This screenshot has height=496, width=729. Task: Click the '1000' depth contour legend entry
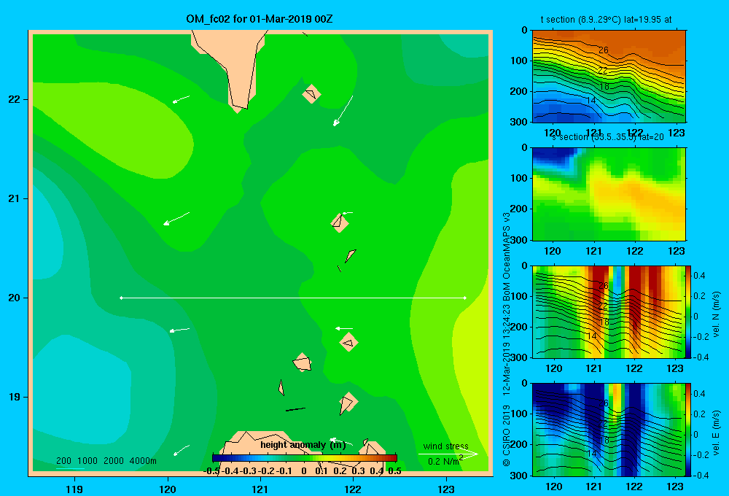87,461
